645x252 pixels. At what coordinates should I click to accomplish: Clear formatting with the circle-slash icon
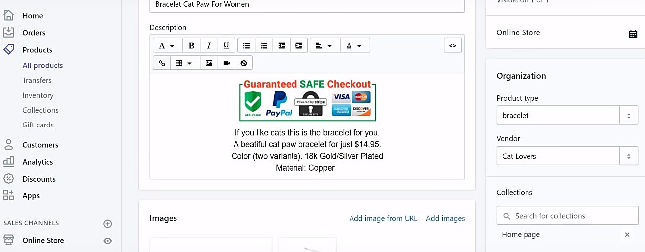pyautogui.click(x=243, y=63)
